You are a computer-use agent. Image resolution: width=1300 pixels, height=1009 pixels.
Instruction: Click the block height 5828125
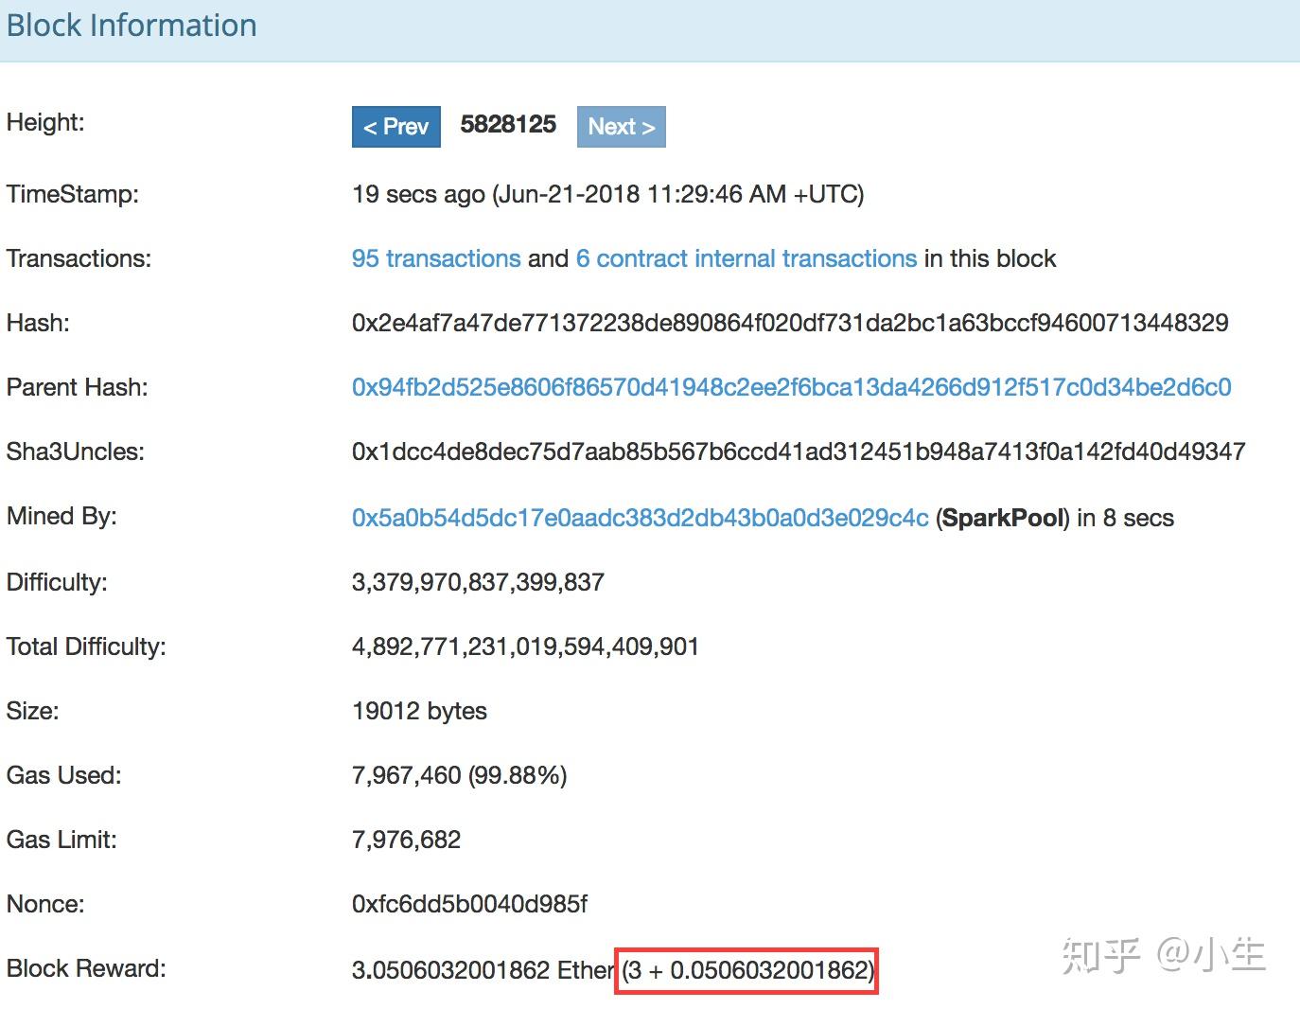pos(508,125)
